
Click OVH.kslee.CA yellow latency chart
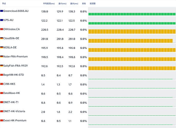click(132, 30)
